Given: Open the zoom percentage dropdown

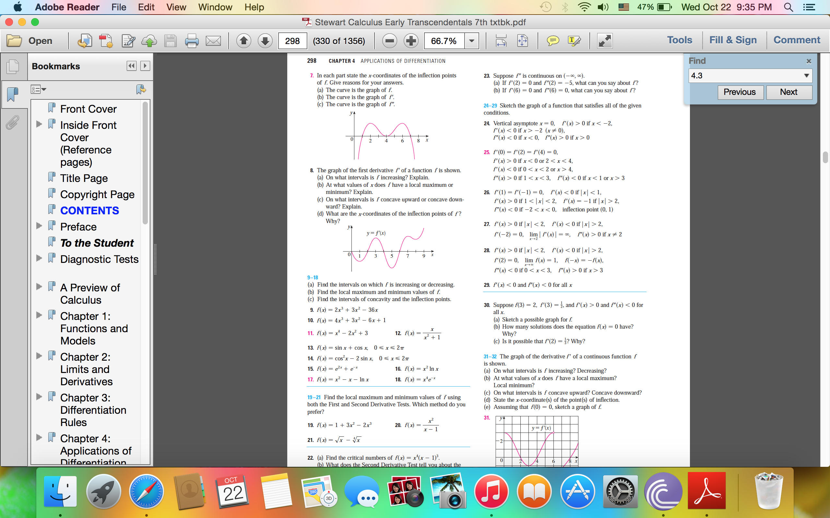Looking at the screenshot, I should click(472, 41).
